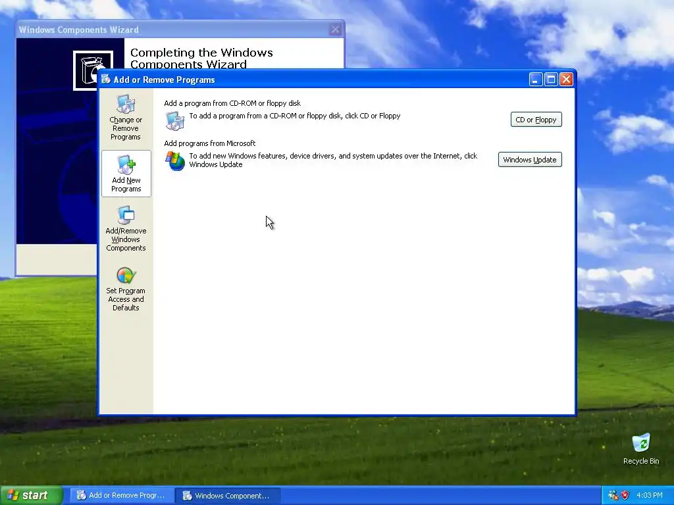The height and width of the screenshot is (505, 674).
Task: Click the Windows Update globe icon
Action: pos(175,160)
